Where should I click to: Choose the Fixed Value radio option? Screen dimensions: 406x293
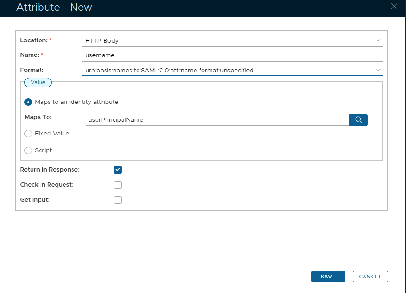point(28,134)
